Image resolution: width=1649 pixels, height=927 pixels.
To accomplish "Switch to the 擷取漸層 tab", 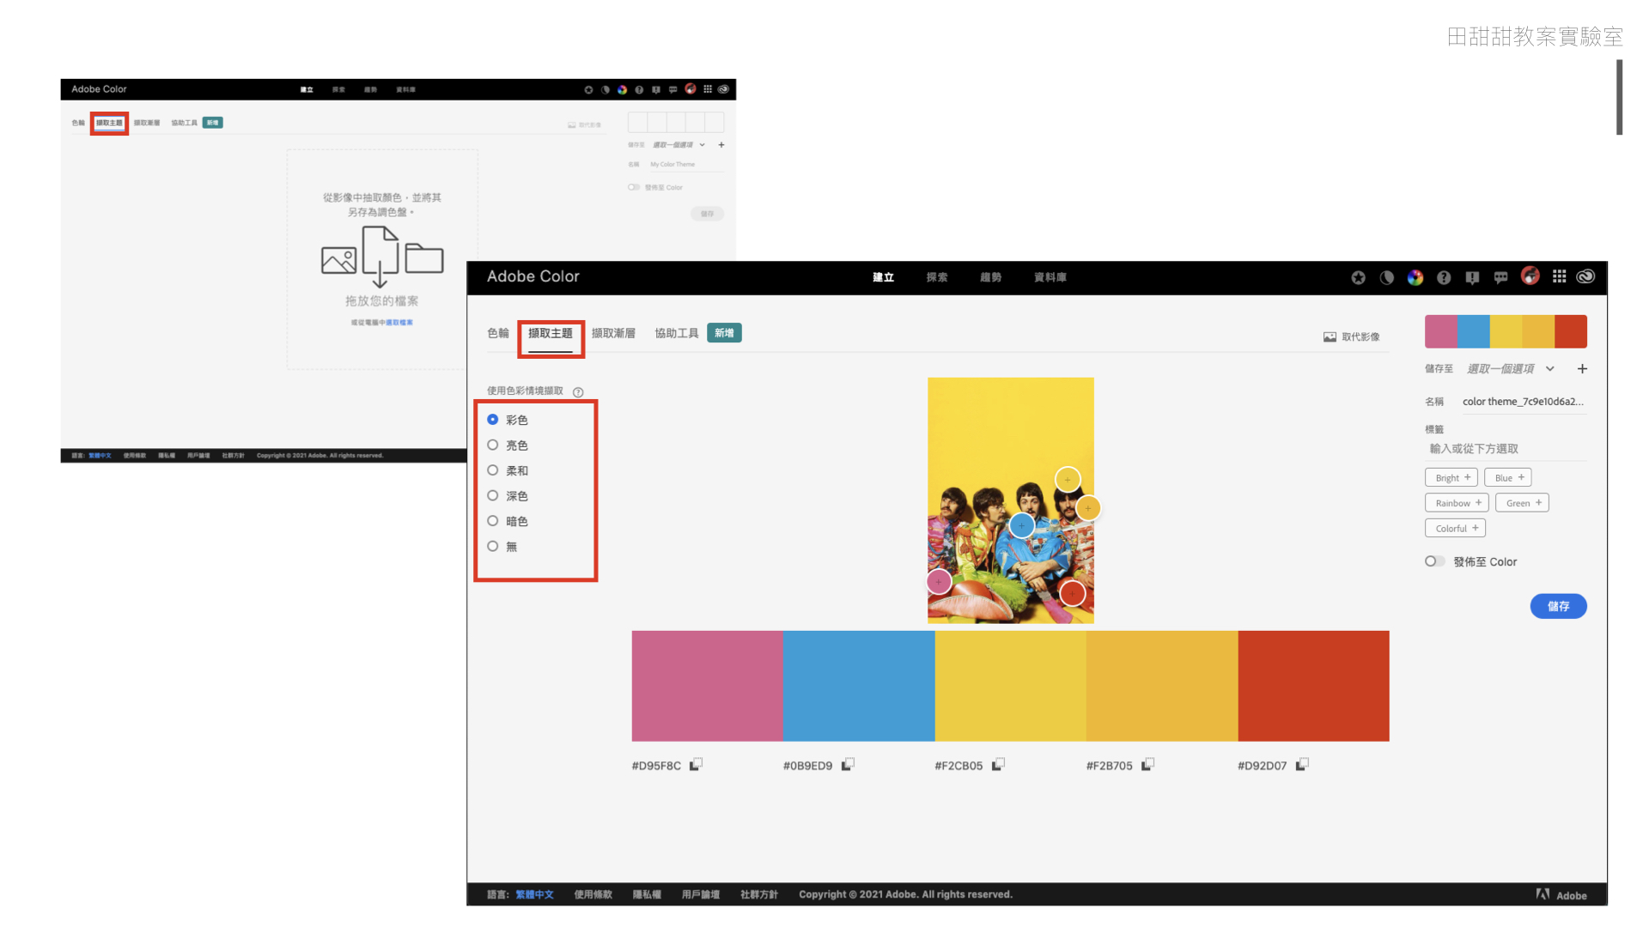I will [x=613, y=333].
